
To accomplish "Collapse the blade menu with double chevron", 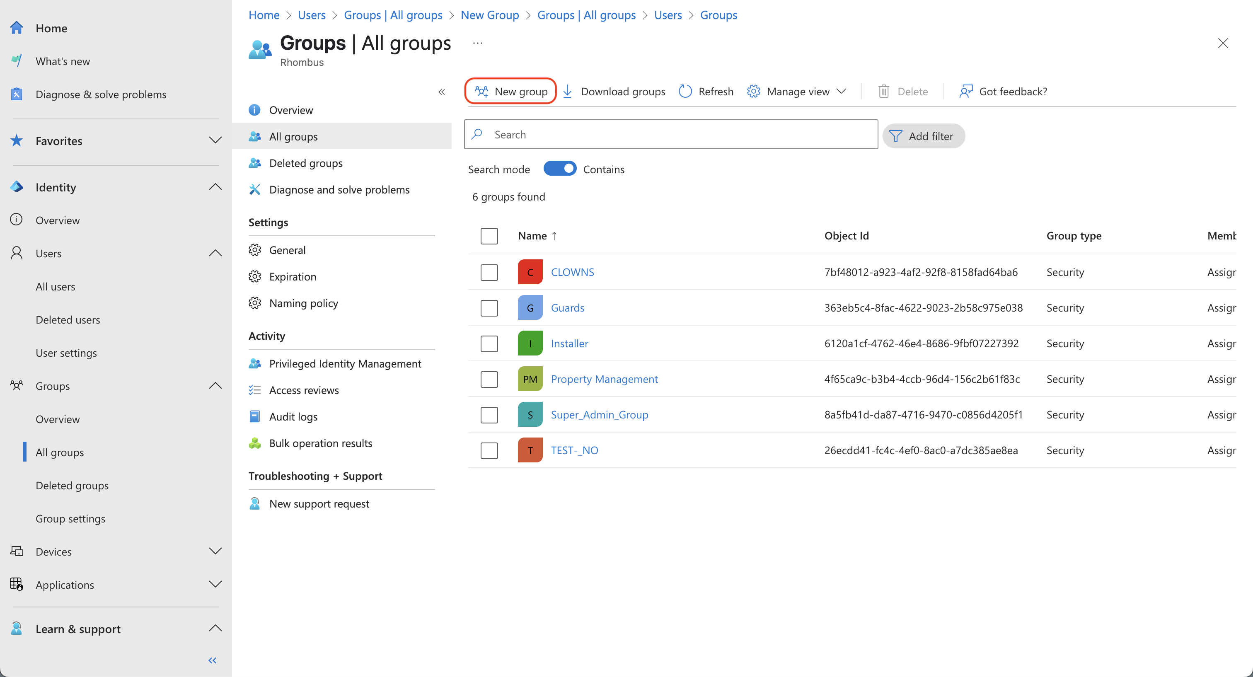I will [442, 92].
